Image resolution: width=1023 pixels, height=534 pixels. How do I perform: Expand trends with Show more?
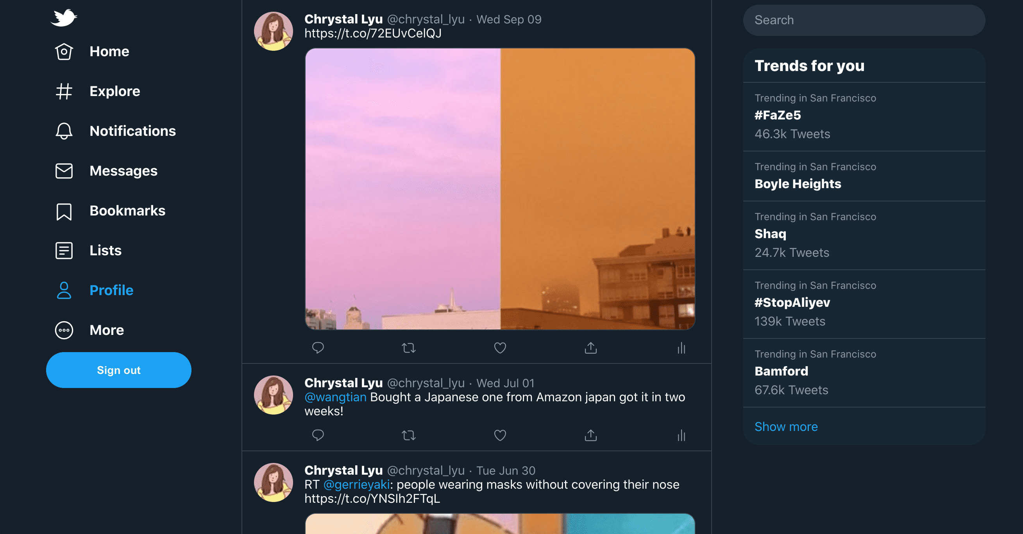(786, 427)
